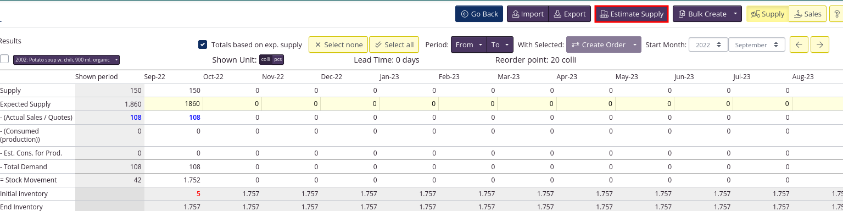
Task: Click the May-23 Expected Supply field
Action: tap(645, 104)
